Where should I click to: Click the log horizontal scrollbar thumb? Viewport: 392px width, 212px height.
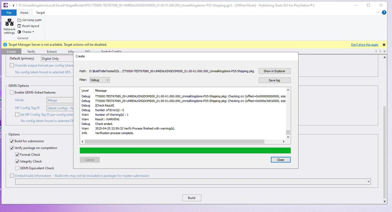click(x=174, y=142)
